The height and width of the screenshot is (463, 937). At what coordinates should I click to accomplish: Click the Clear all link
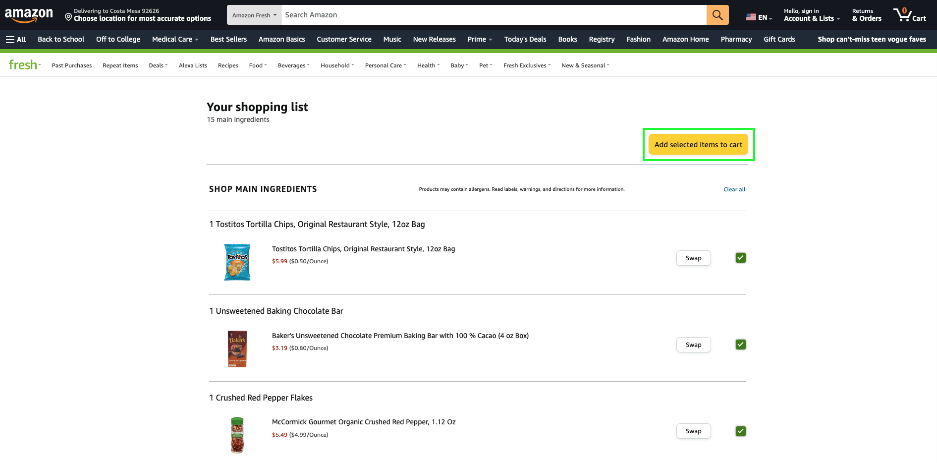pos(734,189)
